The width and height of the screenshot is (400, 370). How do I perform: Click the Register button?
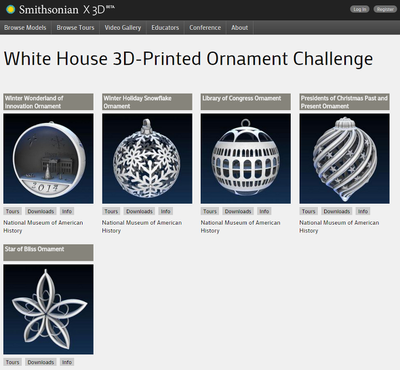[x=385, y=10]
